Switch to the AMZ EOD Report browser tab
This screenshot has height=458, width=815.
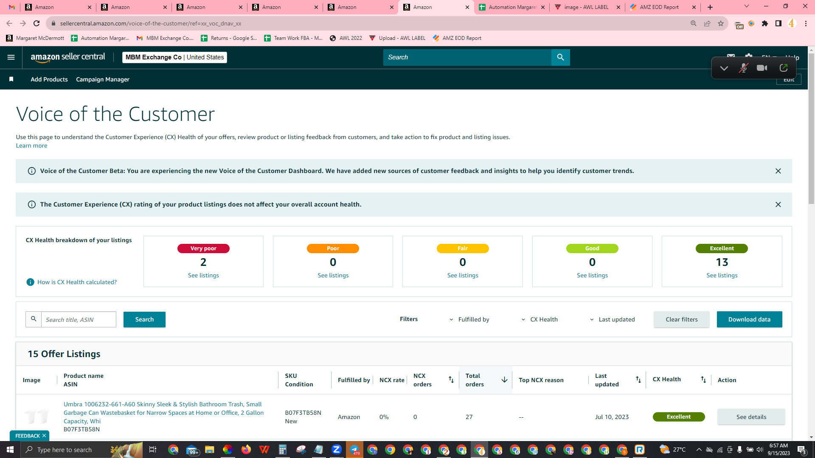pos(662,7)
